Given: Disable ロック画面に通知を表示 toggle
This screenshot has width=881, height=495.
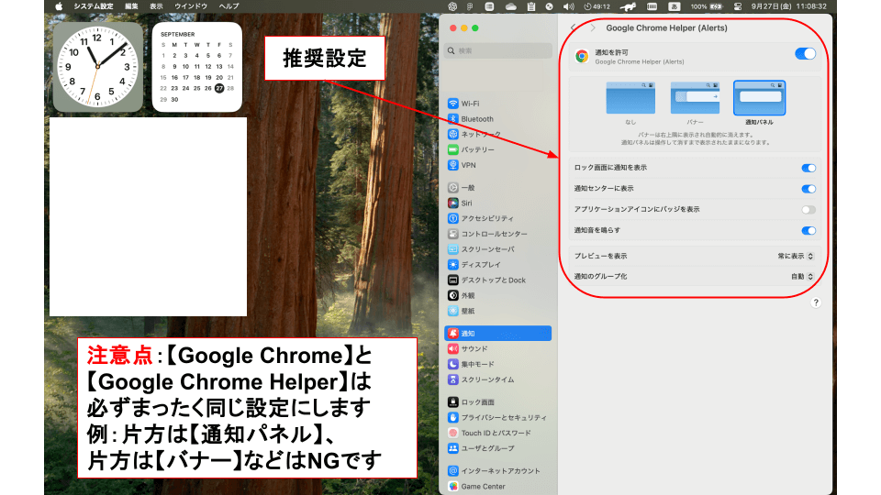Looking at the screenshot, I should coord(809,169).
